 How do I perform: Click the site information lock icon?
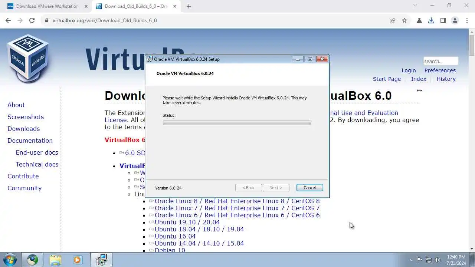tap(47, 20)
